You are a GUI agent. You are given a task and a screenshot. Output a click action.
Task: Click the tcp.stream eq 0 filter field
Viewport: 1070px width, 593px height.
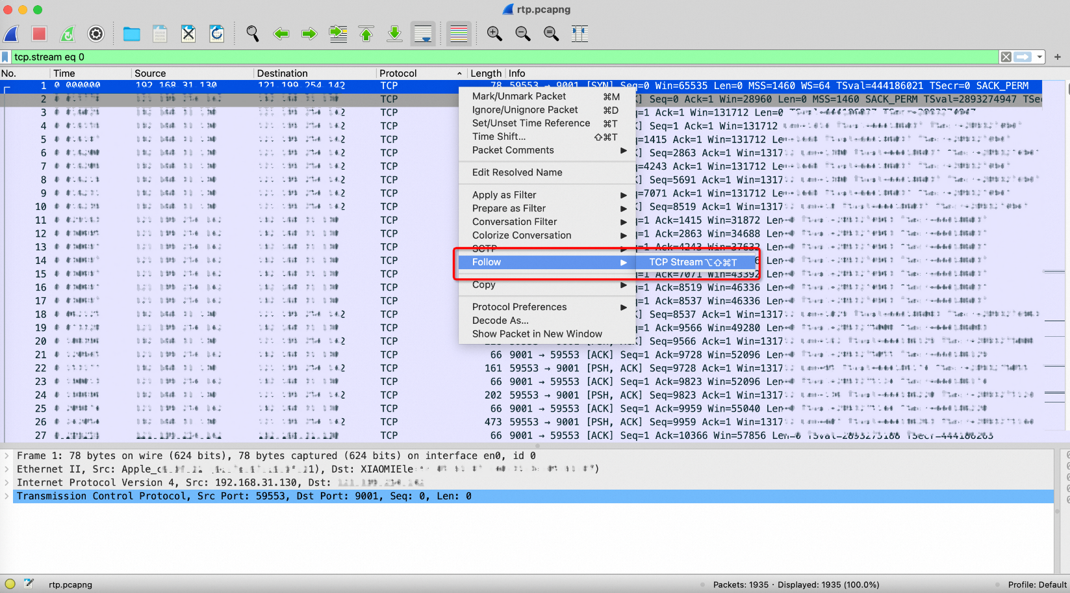pos(504,57)
